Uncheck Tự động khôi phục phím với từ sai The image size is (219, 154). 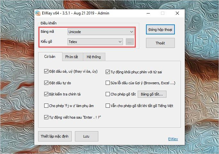coord(108,72)
